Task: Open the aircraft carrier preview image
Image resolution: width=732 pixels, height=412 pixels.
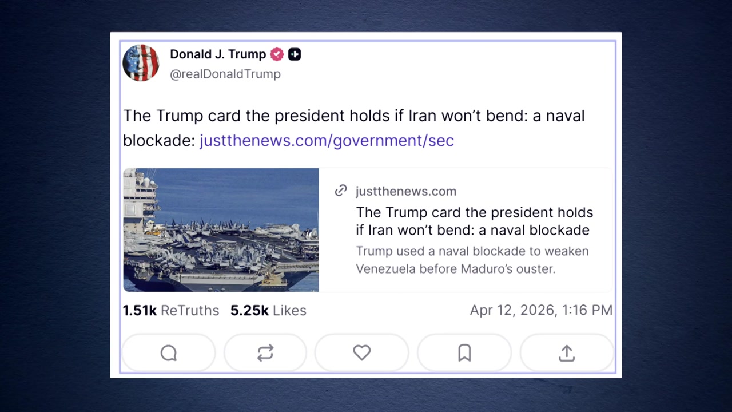Action: click(x=221, y=230)
